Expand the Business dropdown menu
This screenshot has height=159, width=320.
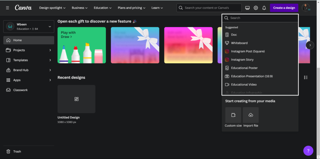pos(80,8)
